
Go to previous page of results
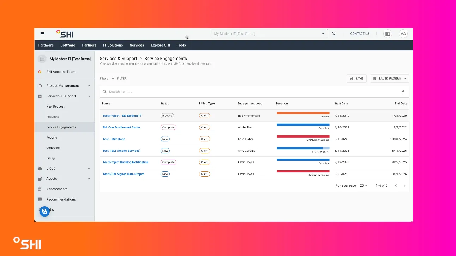tap(396, 185)
